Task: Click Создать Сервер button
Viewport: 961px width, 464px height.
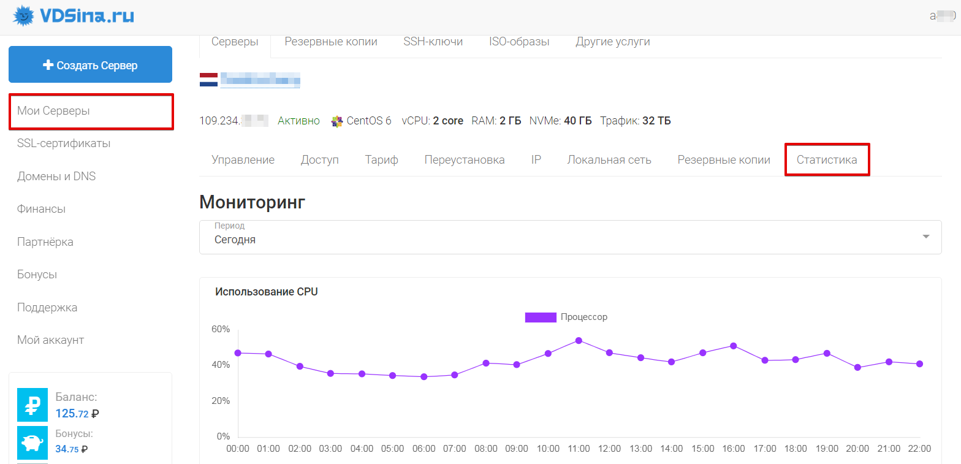Action: (90, 65)
